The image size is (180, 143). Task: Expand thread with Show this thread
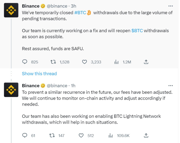click(x=39, y=74)
